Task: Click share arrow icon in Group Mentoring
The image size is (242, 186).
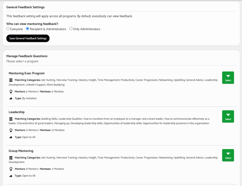Action: 11,176
